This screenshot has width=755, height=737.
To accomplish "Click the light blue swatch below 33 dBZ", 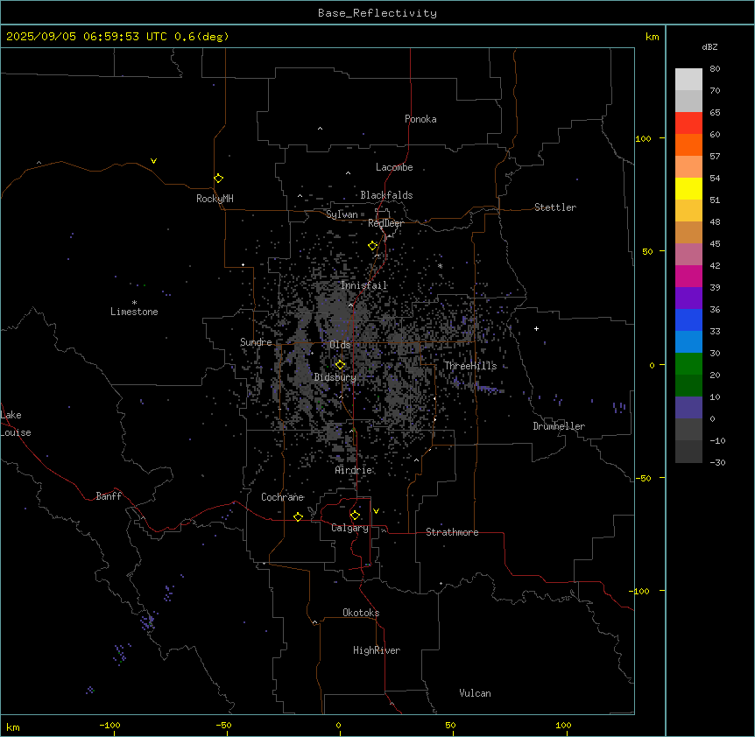I will click(x=688, y=342).
